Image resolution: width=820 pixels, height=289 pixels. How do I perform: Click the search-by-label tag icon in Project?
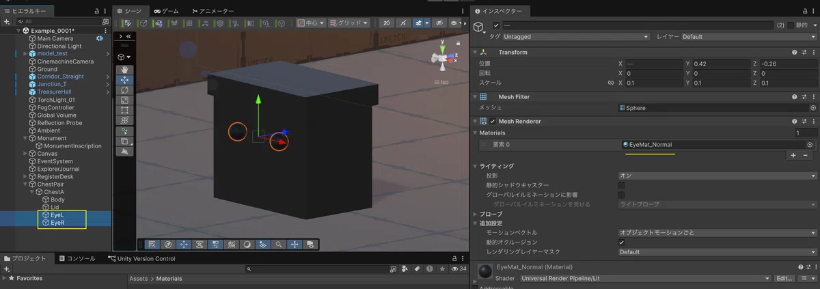[x=416, y=269]
